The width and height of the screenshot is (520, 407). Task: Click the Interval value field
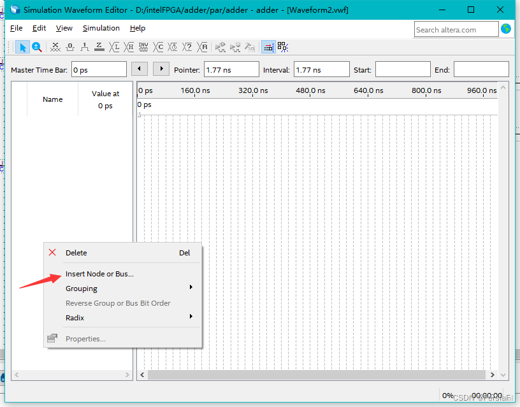(322, 69)
